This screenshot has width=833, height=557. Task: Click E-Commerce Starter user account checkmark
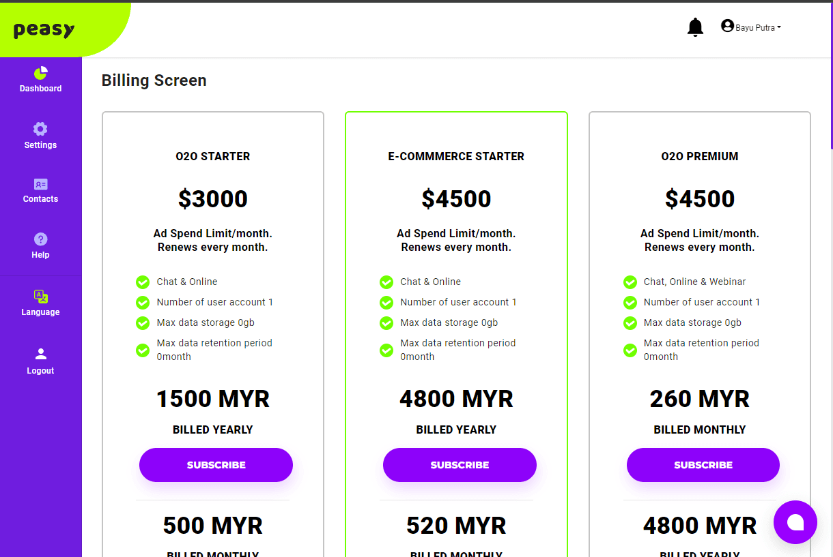386,302
